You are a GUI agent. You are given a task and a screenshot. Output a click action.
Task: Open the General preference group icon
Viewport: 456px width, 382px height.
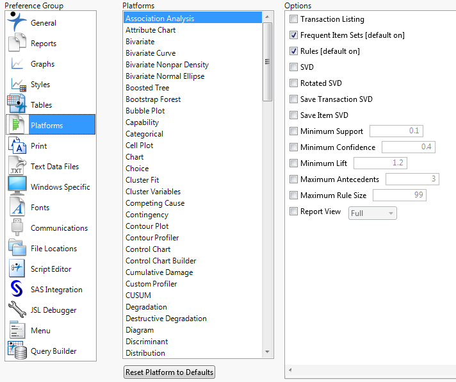(x=17, y=22)
